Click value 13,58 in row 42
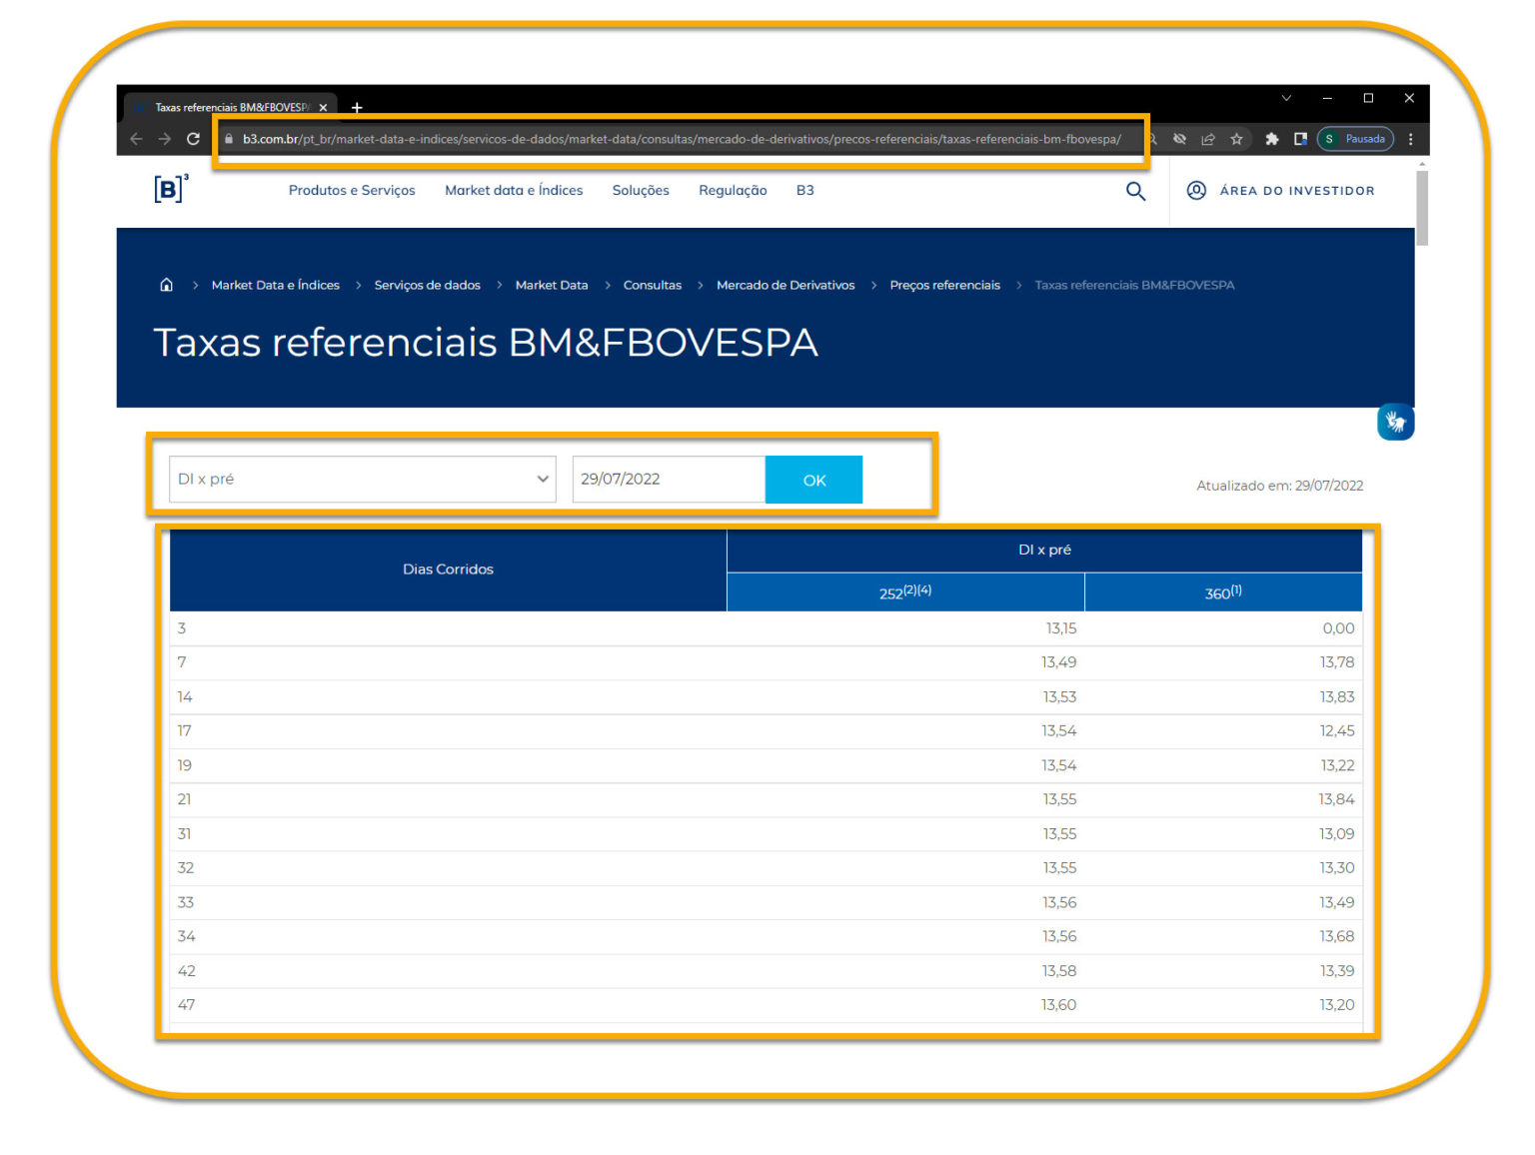This screenshot has width=1535, height=1155. tap(1059, 971)
